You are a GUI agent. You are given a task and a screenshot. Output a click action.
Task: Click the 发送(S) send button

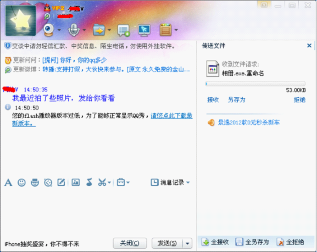pos(167,243)
